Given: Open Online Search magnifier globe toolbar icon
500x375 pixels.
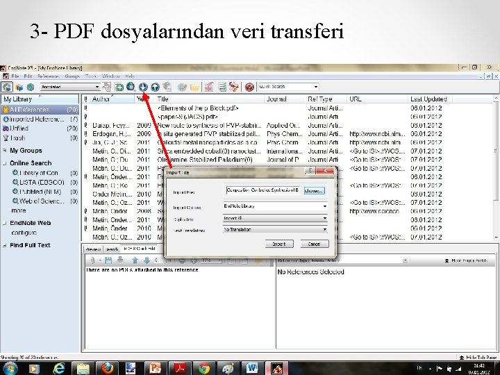Looking at the screenshot, I should pos(131,87).
